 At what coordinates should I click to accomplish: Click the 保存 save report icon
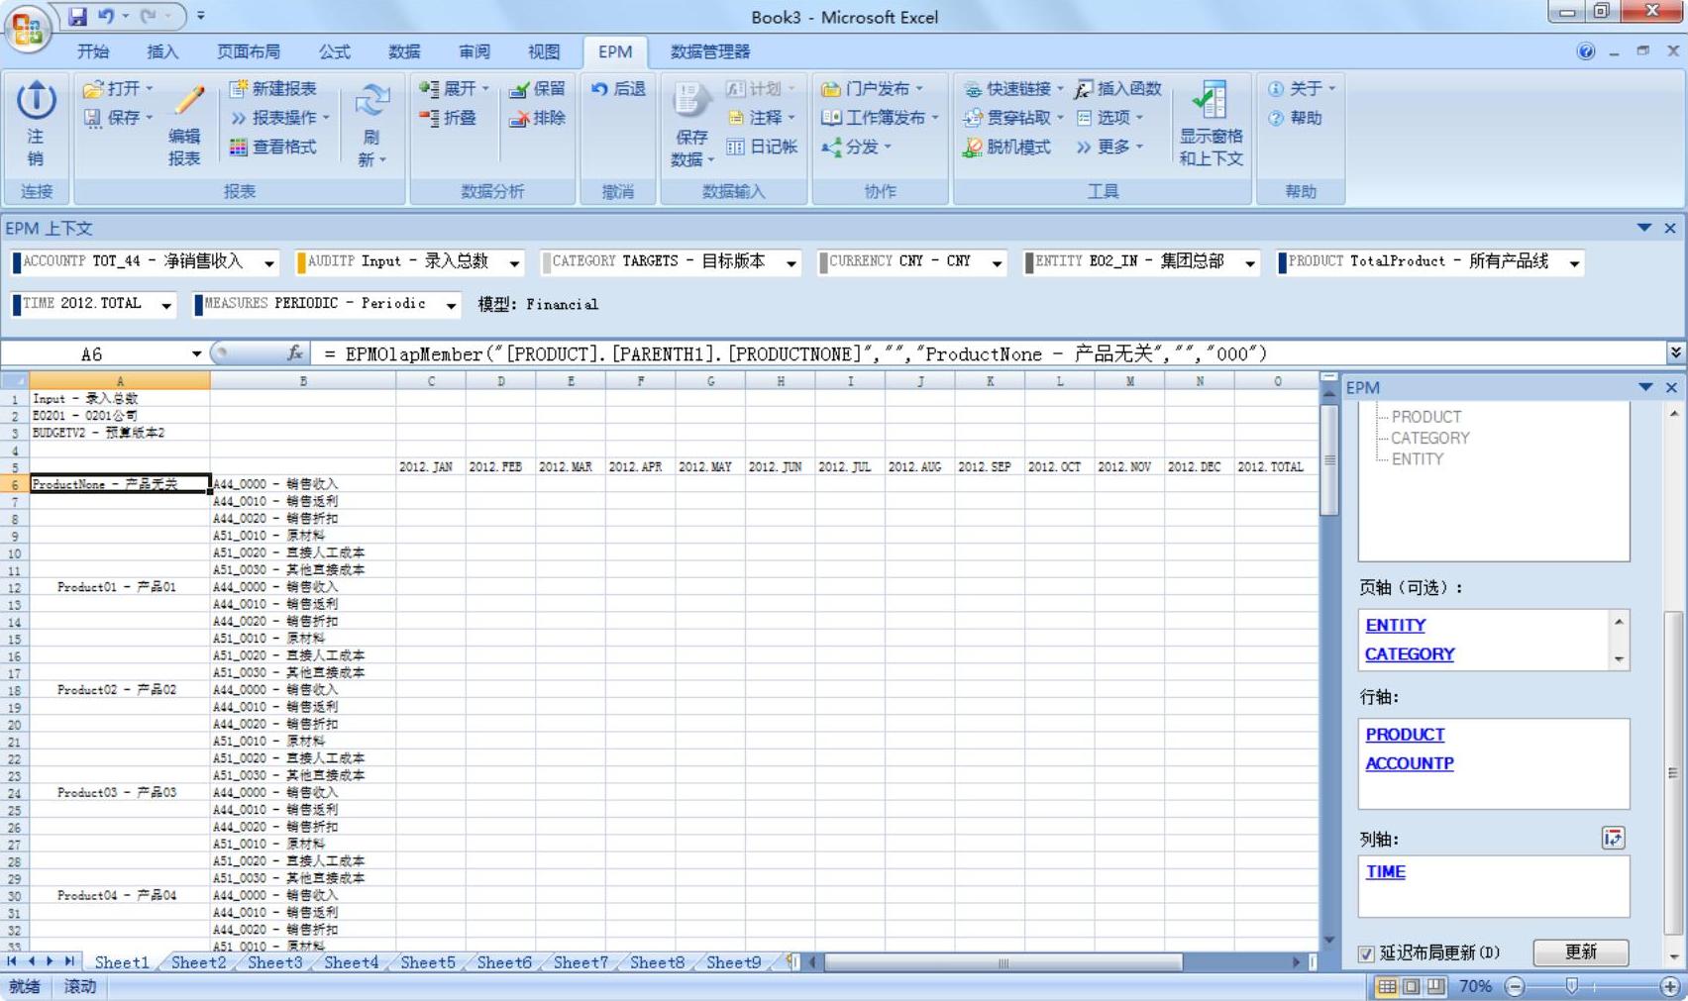(x=93, y=118)
